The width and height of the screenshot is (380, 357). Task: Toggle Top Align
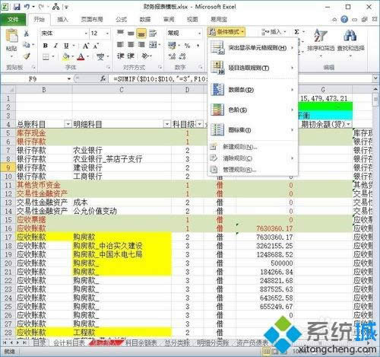click(120, 33)
